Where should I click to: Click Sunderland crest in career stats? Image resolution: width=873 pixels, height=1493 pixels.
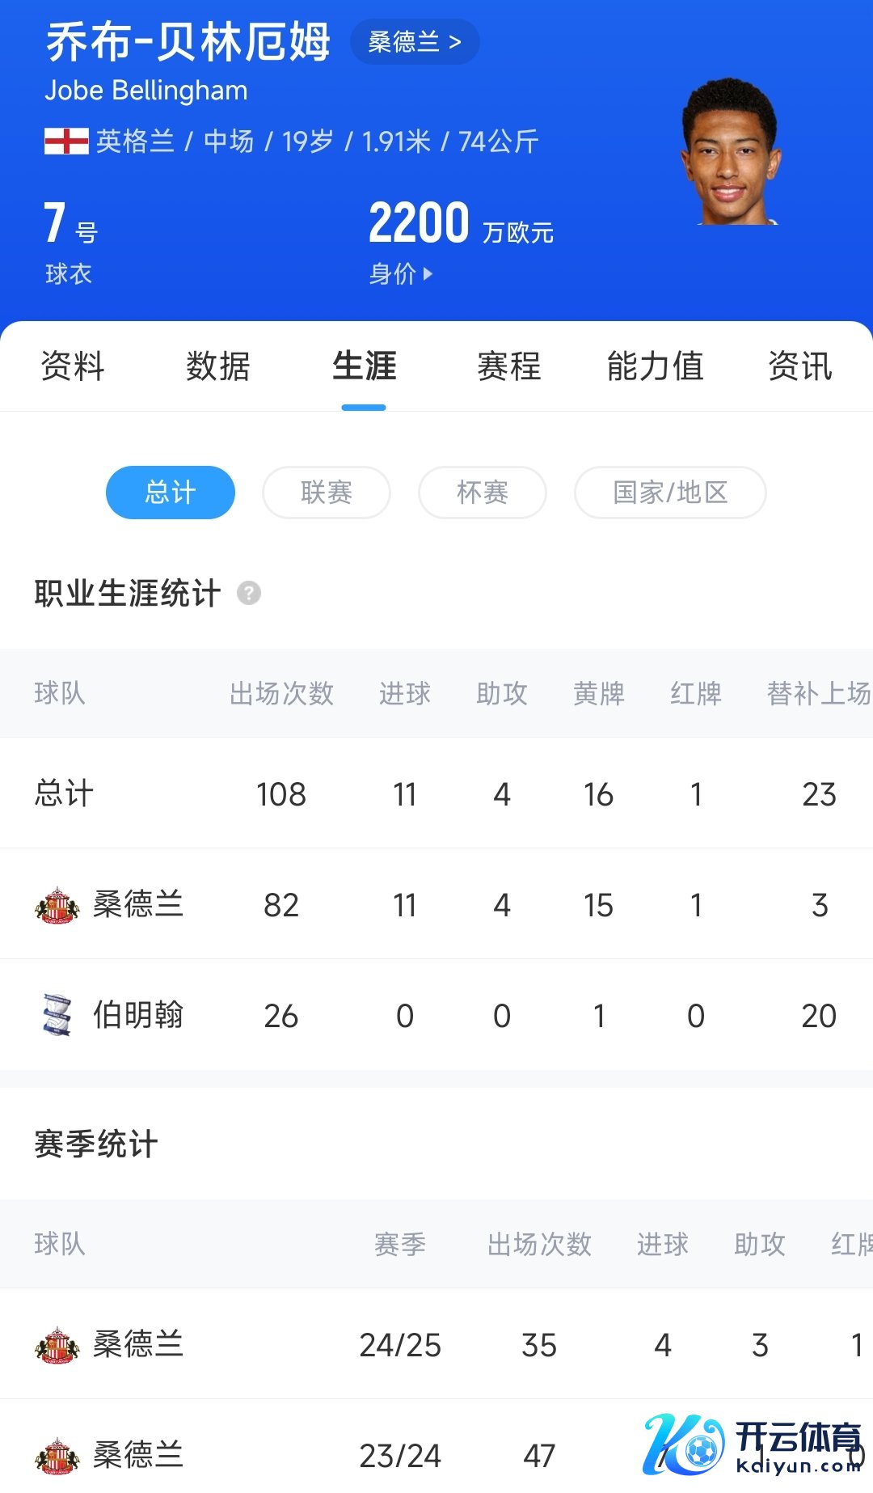click(57, 905)
